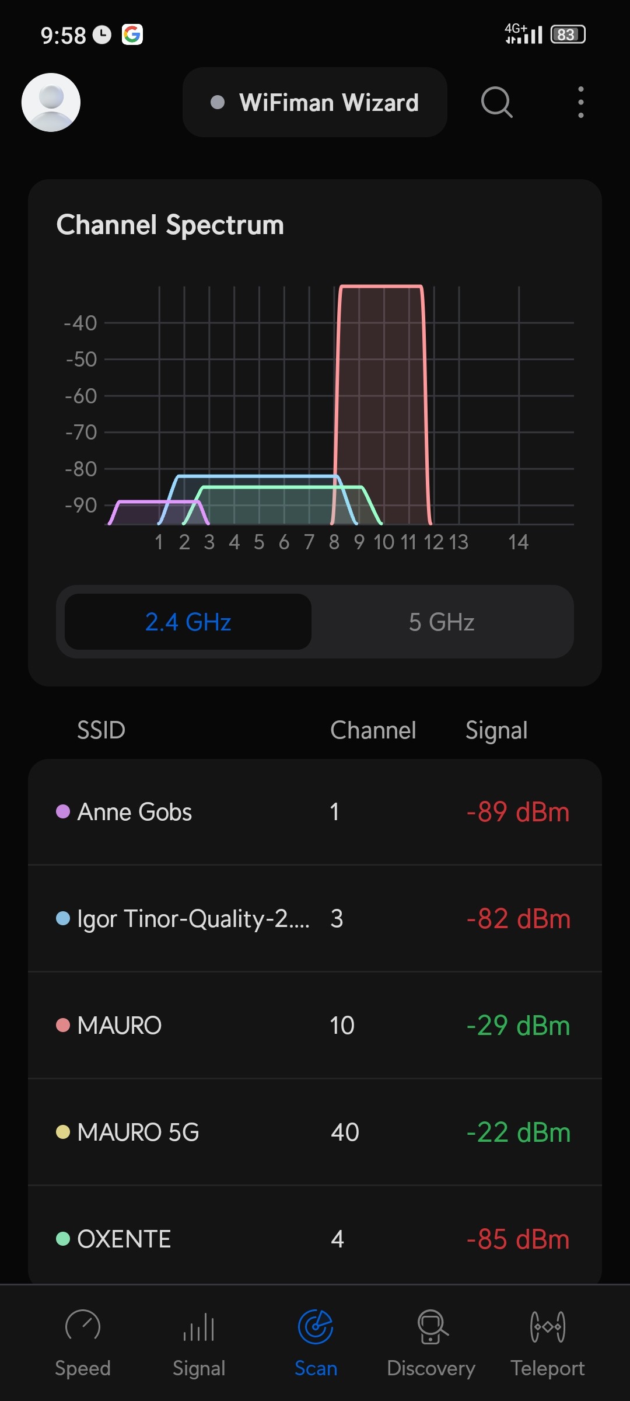Select the MAURO 5G network row
Viewport: 630px width, 1401px height.
click(x=315, y=1132)
